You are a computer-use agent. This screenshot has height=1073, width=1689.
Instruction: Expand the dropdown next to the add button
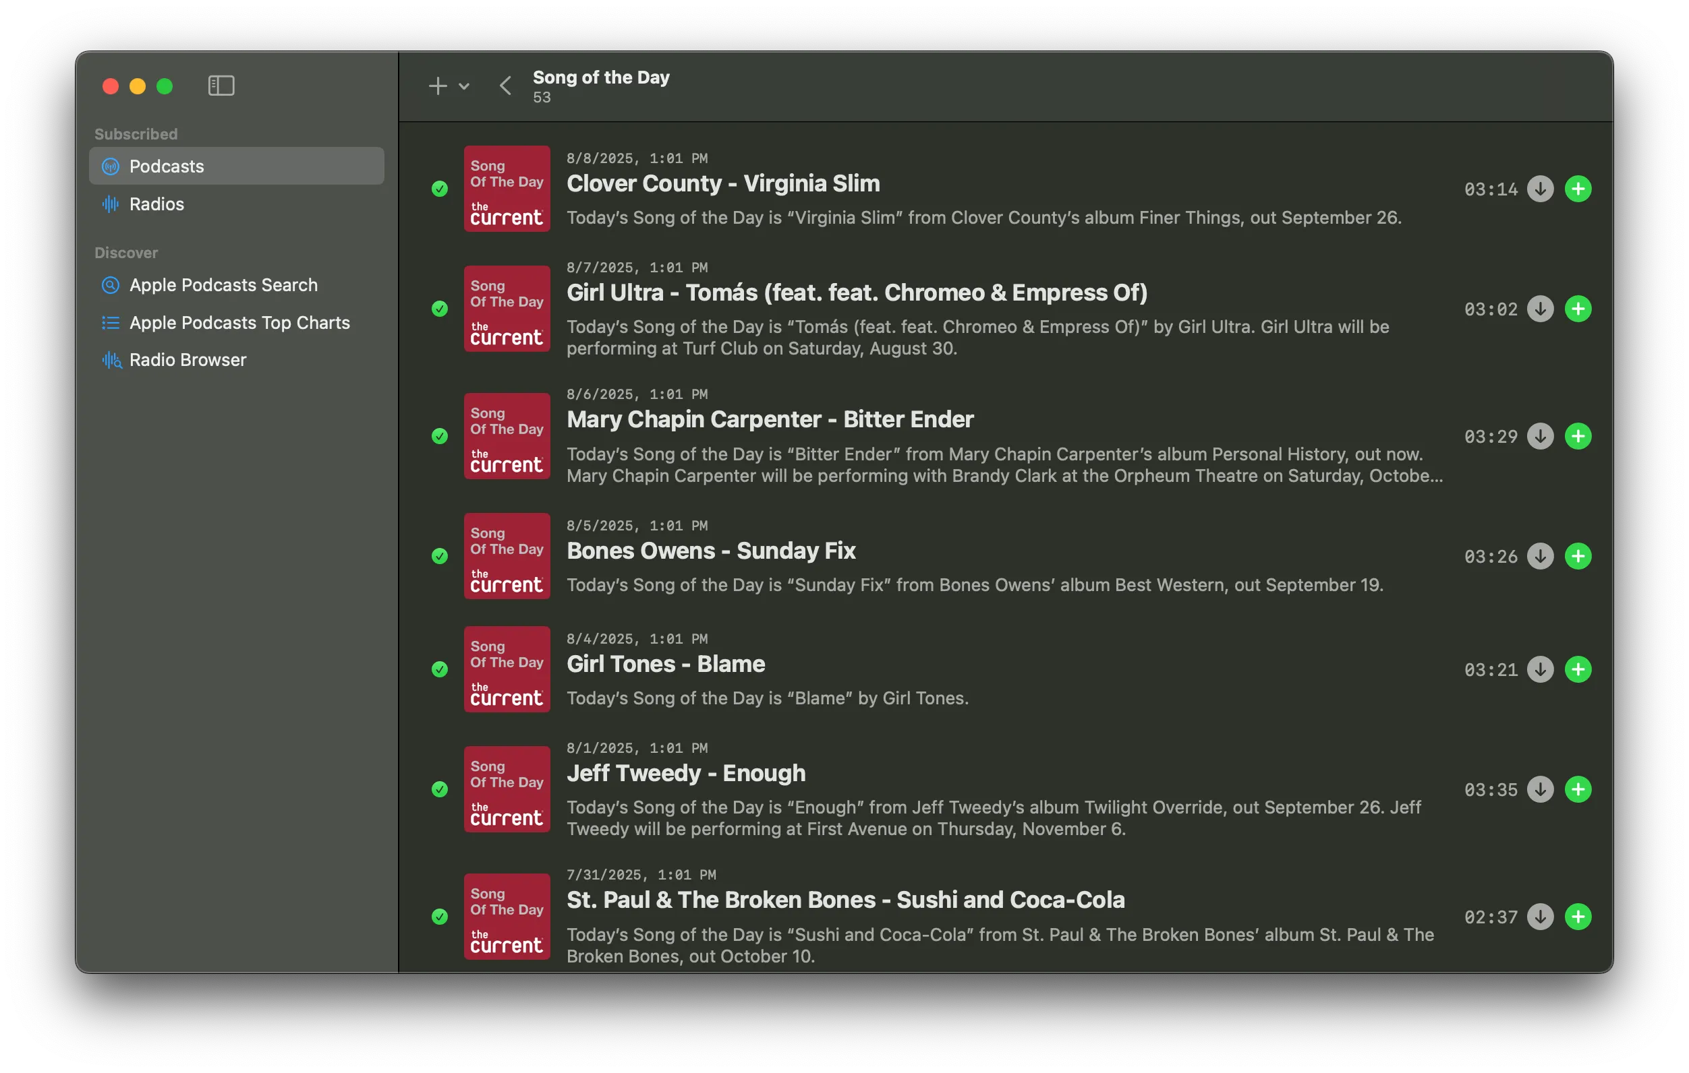[463, 86]
